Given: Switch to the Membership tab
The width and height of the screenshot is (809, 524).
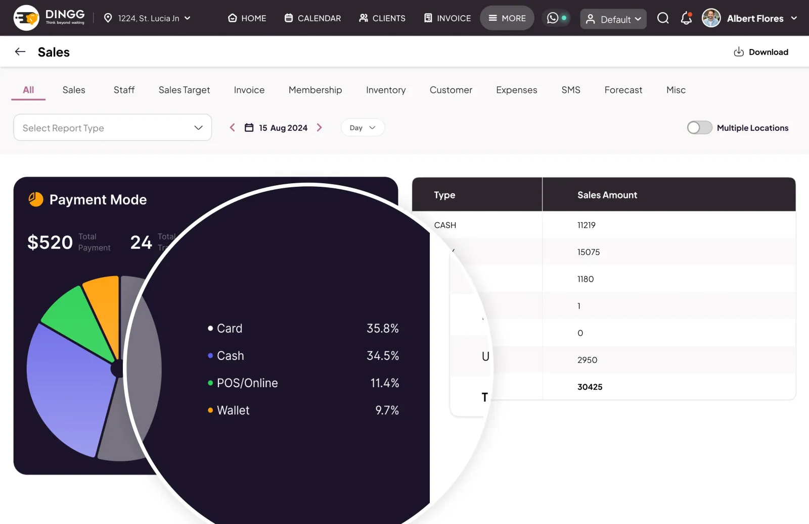Looking at the screenshot, I should (x=315, y=90).
